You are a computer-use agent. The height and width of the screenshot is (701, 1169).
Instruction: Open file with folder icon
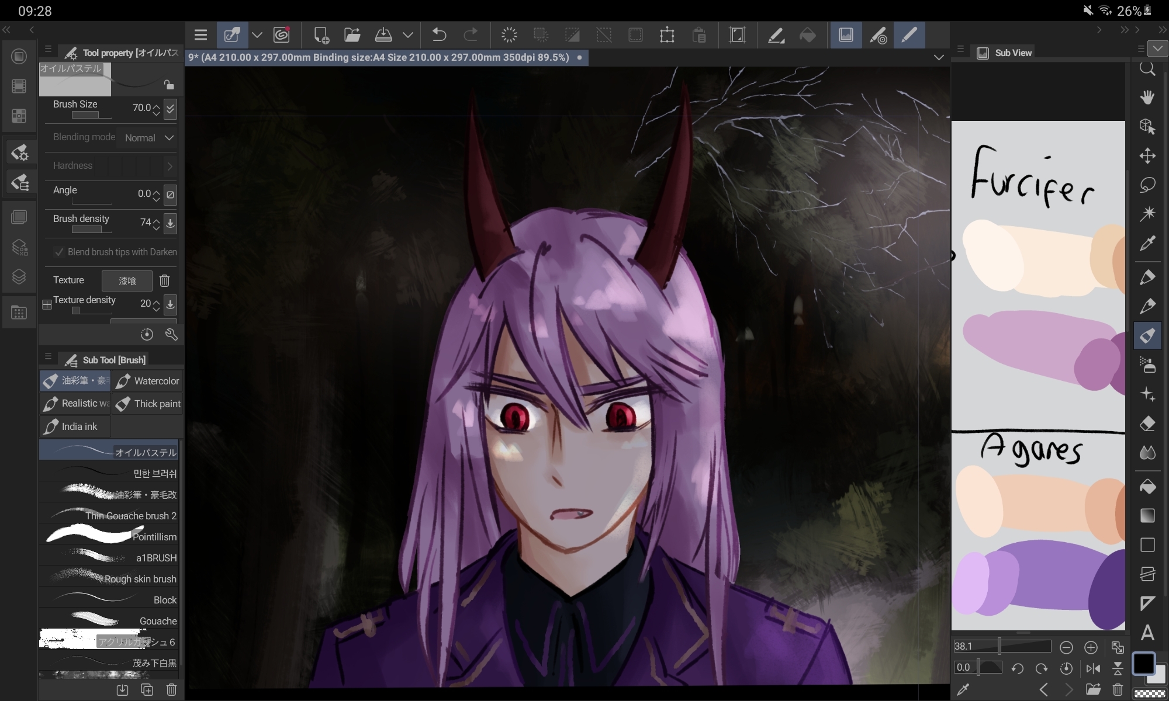[x=352, y=35]
